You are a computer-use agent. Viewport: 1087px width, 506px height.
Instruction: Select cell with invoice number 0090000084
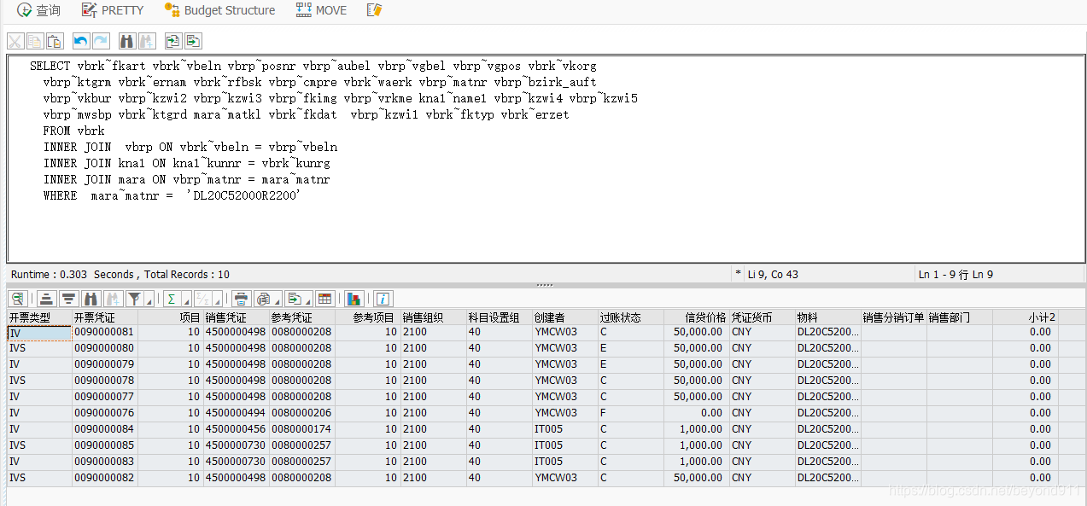pos(105,429)
